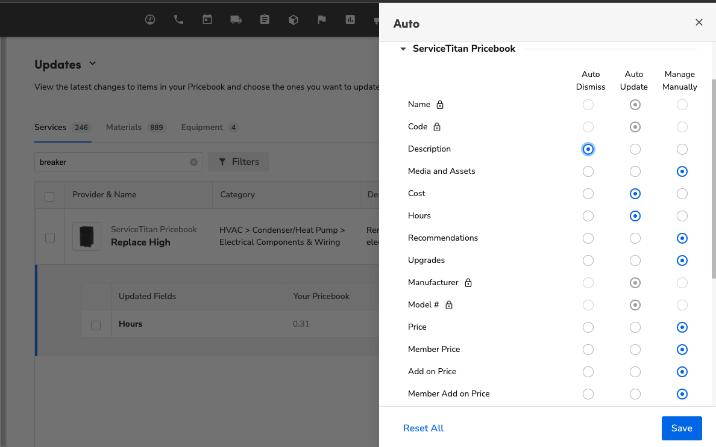Check the Hours row checkbox
The image size is (716, 447).
(95, 325)
